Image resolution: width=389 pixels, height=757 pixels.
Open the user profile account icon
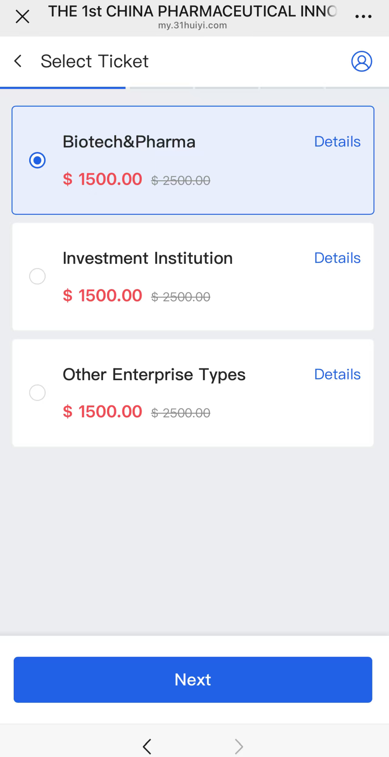coord(362,61)
